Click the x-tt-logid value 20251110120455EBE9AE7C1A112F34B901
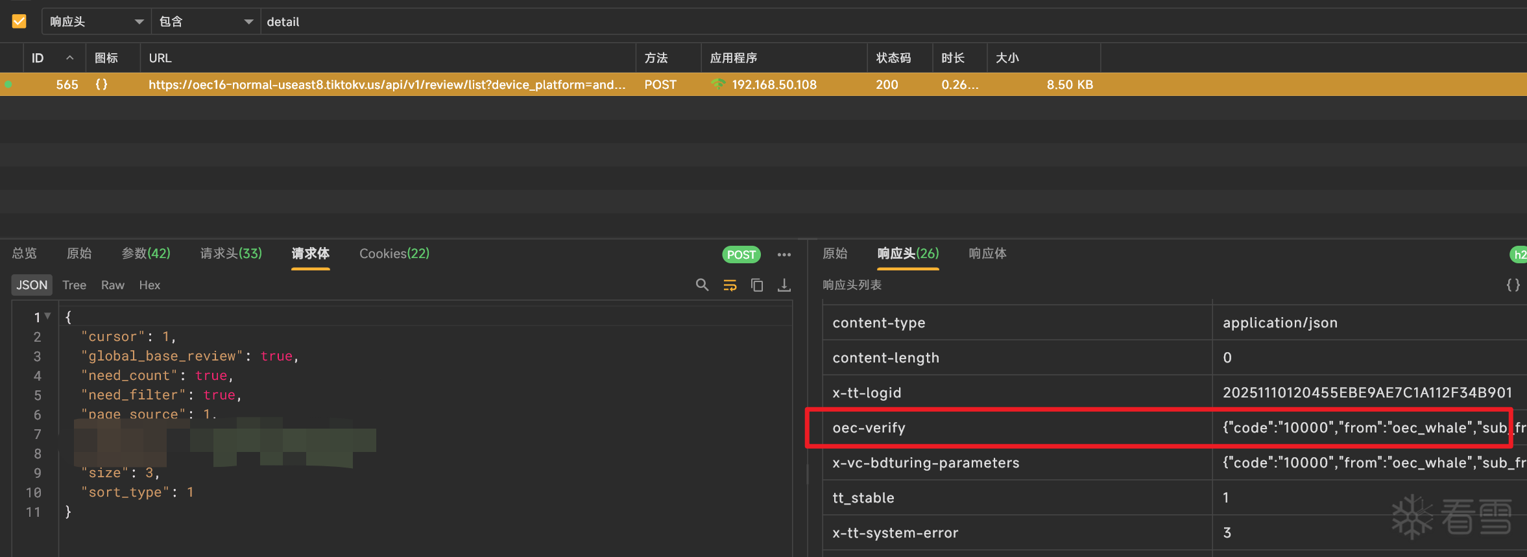 pyautogui.click(x=1367, y=393)
